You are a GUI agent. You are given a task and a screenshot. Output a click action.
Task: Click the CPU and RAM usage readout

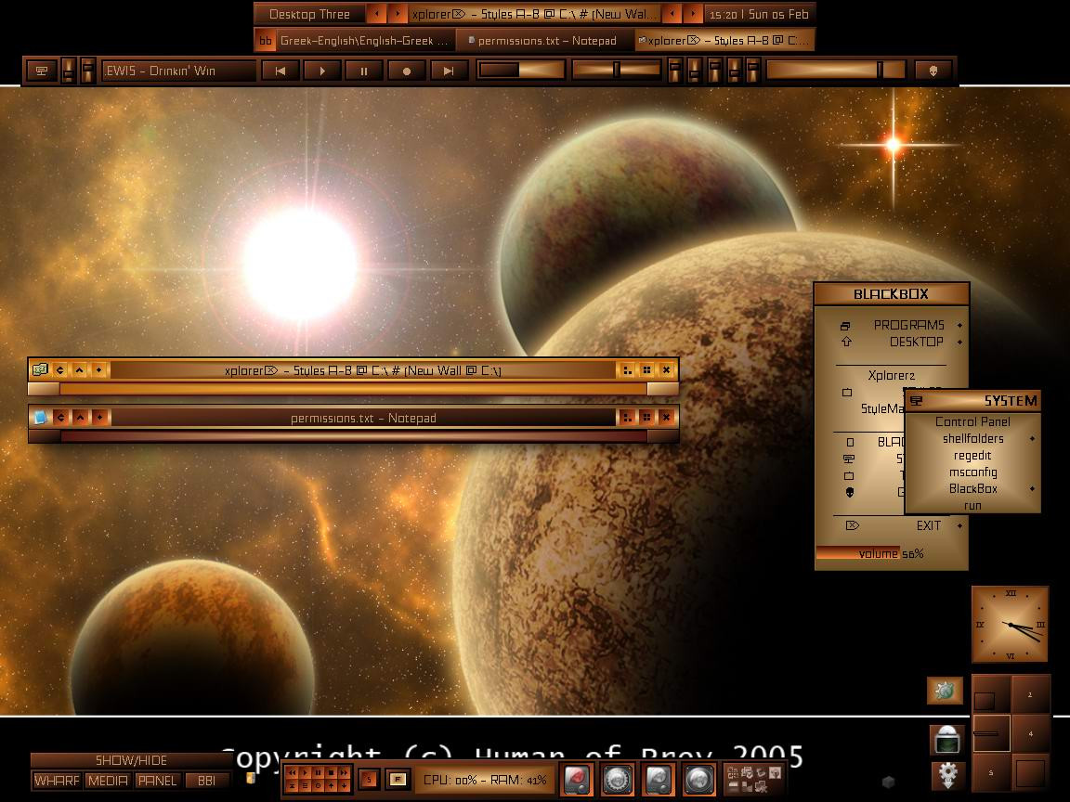pyautogui.click(x=485, y=780)
